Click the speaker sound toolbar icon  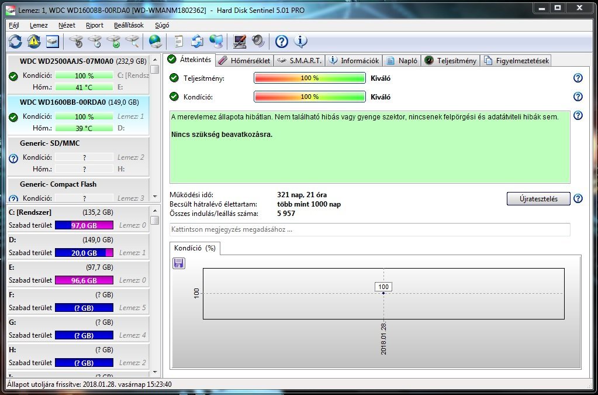click(258, 41)
